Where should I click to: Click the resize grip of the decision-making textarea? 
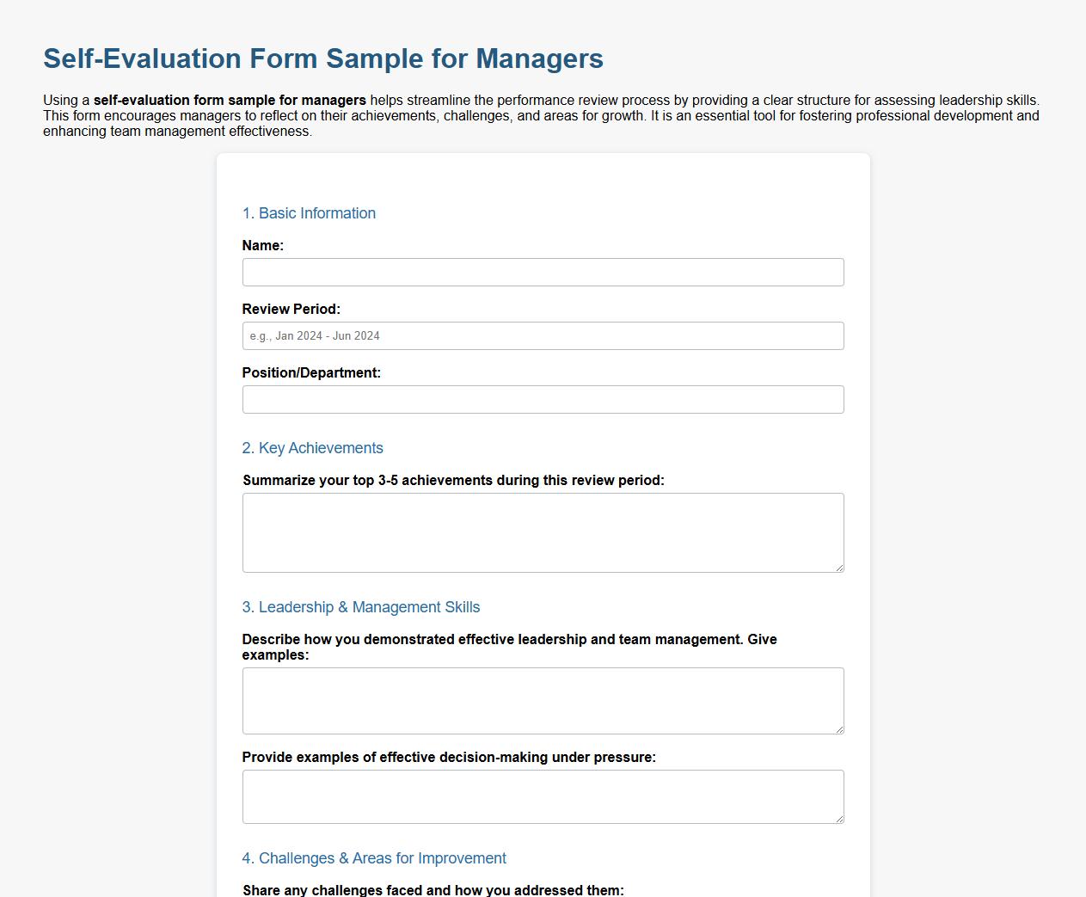[x=838, y=819]
